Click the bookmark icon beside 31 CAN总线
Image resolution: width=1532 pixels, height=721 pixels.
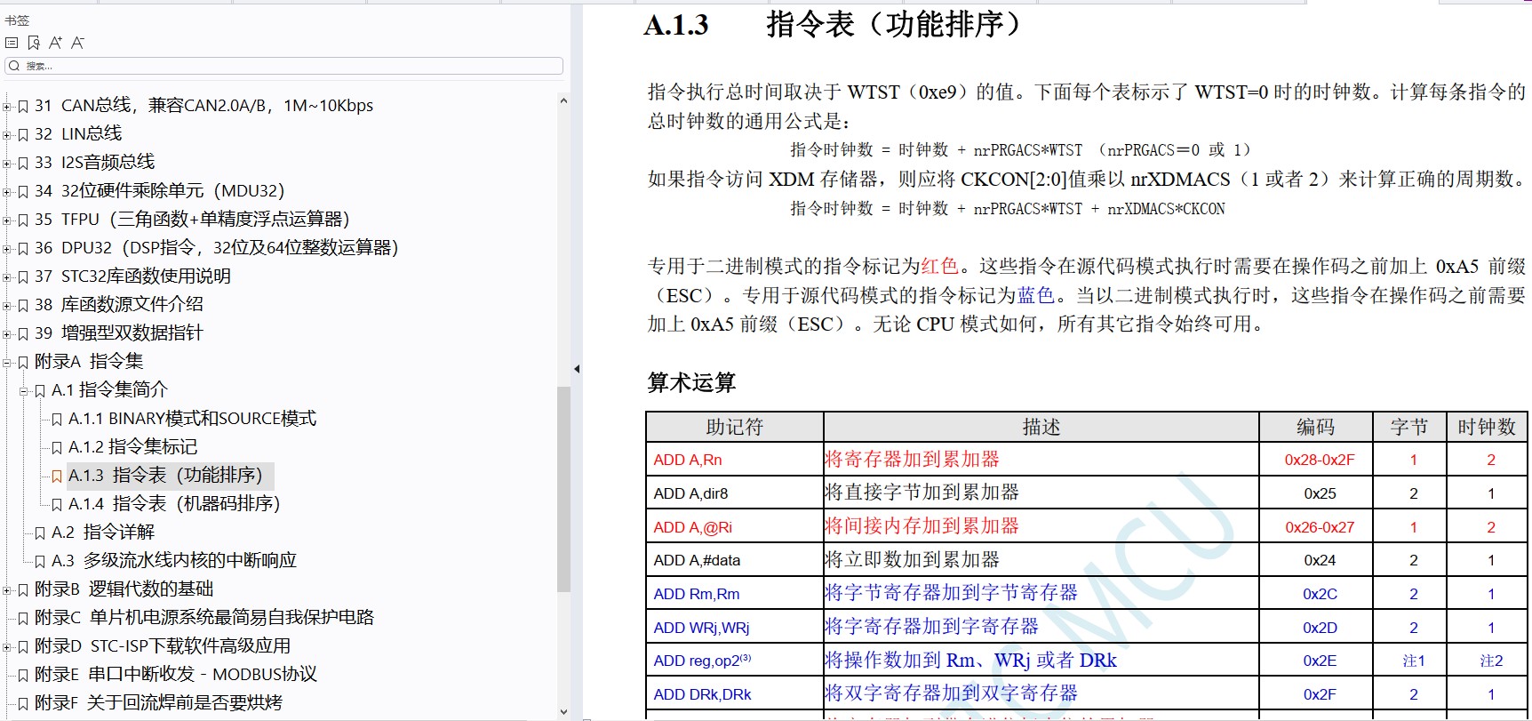23,107
